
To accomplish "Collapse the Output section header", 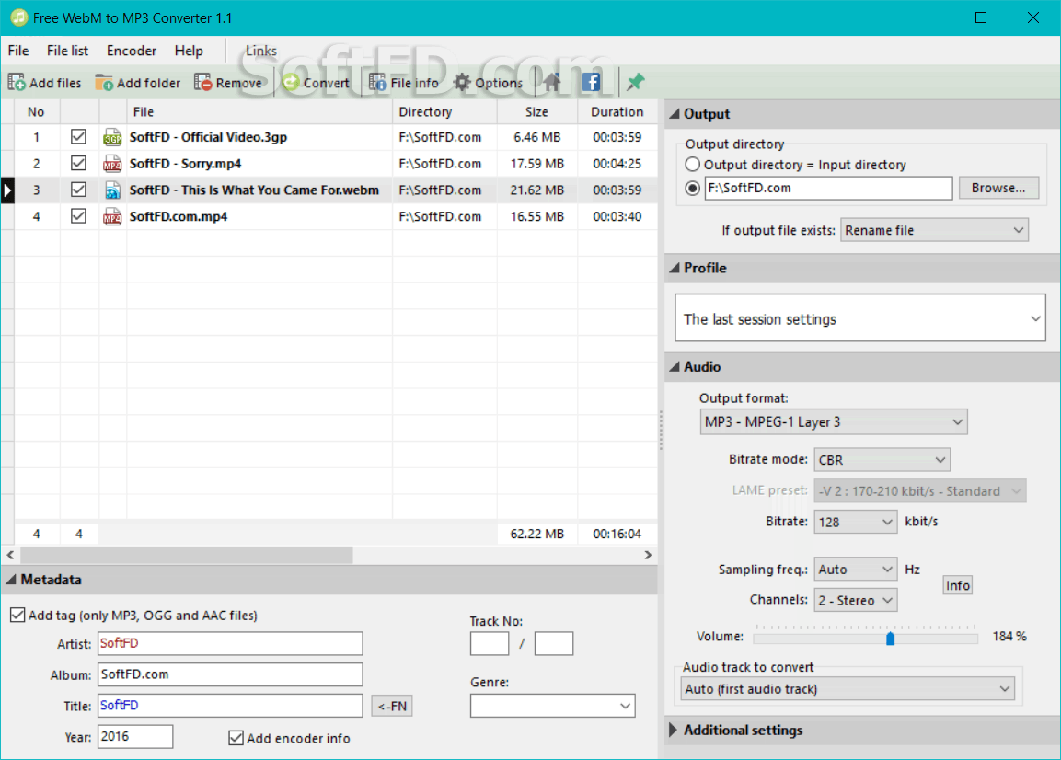I will 863,114.
